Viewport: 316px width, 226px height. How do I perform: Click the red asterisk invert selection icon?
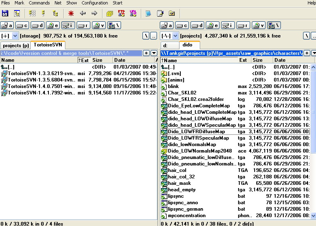coord(71,13)
